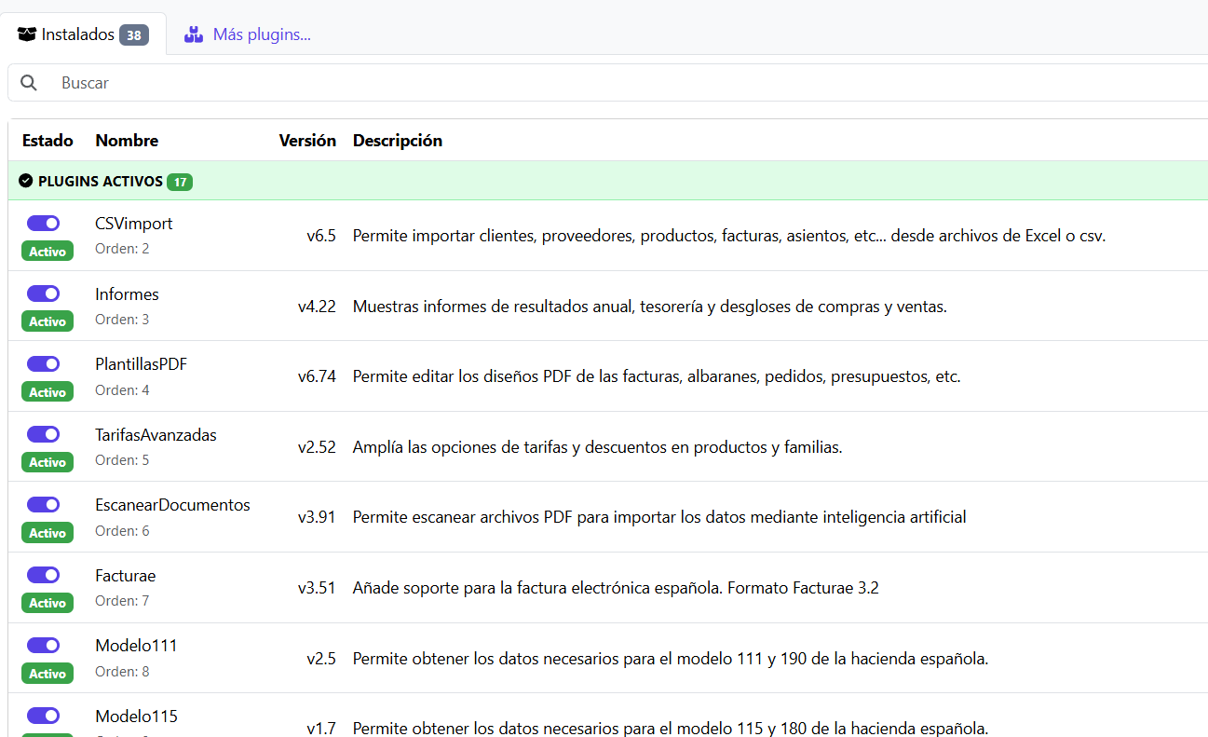Click the Informes description text
The height and width of the screenshot is (737, 1208).
click(650, 307)
